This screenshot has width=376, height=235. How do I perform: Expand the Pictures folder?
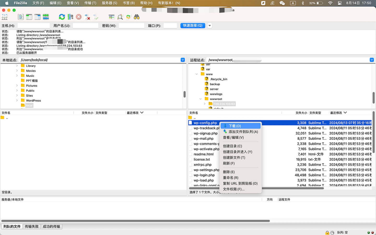(17, 86)
